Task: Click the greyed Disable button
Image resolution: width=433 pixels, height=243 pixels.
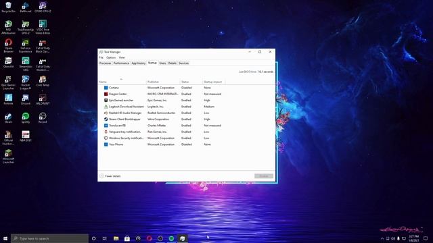Action: 264,176
